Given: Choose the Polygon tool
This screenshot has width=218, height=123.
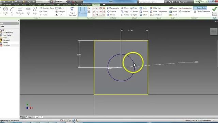Looking at the screenshot, I should [60, 11].
